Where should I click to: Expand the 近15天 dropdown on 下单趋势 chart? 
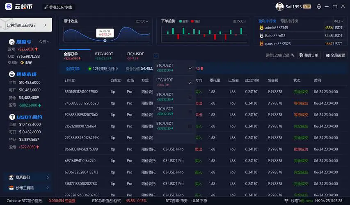(240, 21)
